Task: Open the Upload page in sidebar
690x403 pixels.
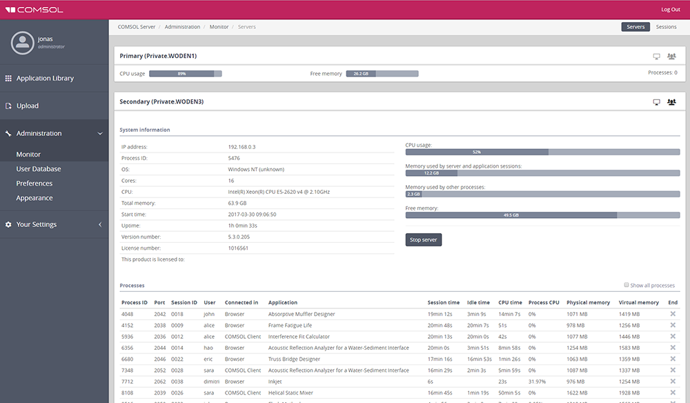Action: click(28, 106)
